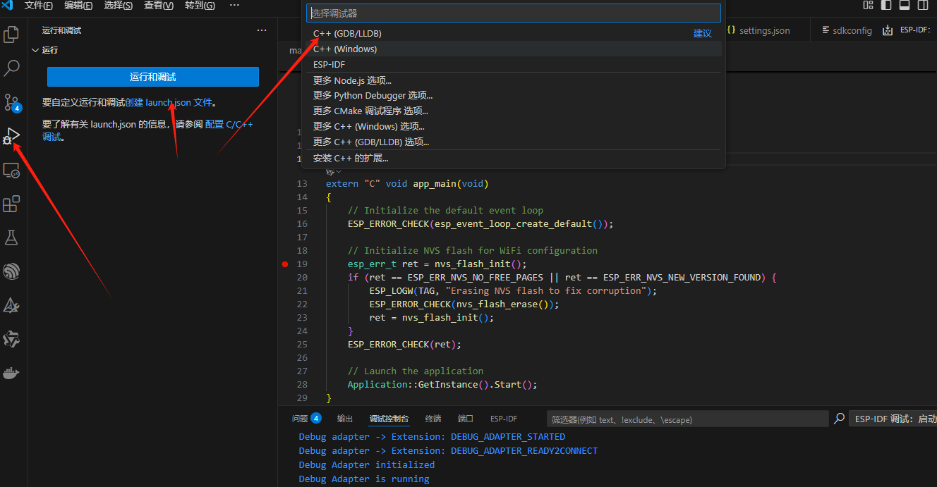Click the VS Code logo icon
The height and width of the screenshot is (487, 937).
[x=8, y=5]
